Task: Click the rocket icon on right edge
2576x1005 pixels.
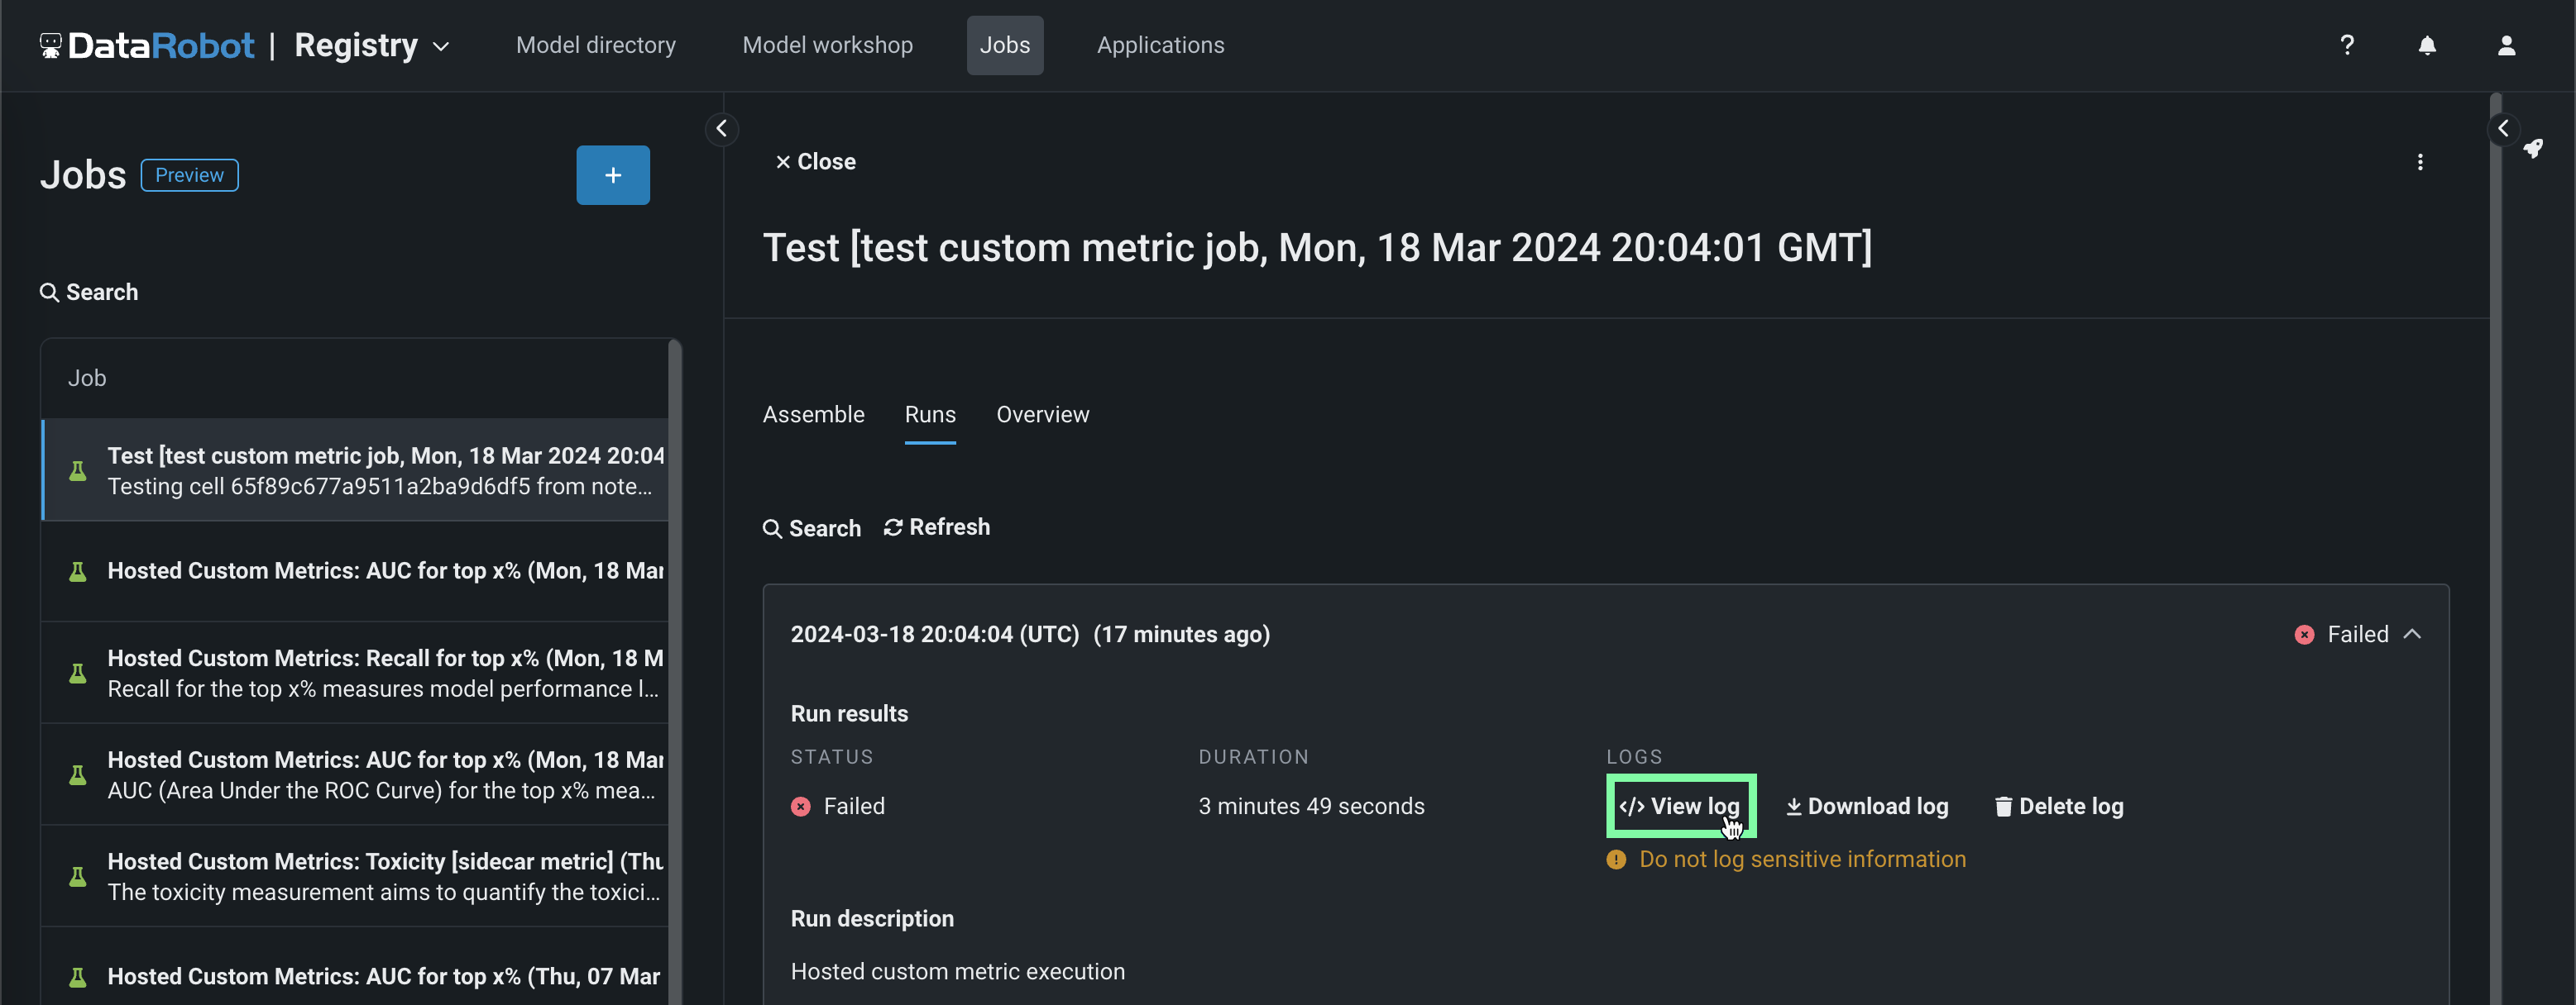Action: 2533,149
